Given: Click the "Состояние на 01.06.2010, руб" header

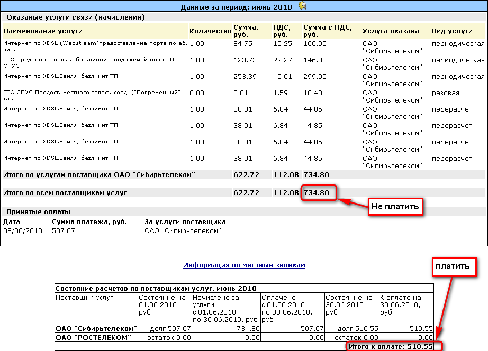Looking at the screenshot, I should pos(165,308).
